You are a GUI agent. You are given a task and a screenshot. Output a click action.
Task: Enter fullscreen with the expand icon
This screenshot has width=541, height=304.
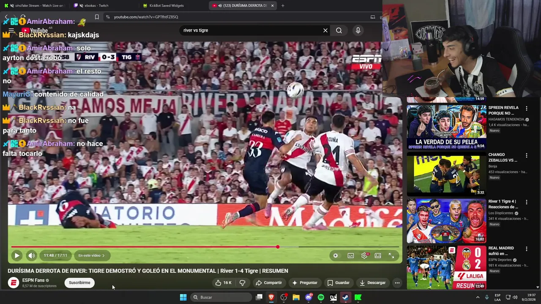tap(391, 255)
